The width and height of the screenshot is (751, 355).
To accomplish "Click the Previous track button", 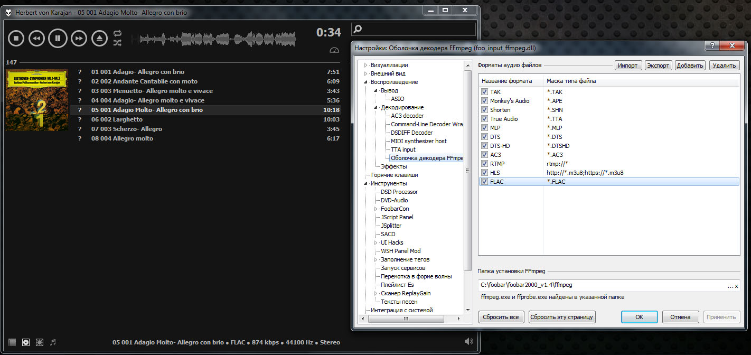I will pos(36,38).
